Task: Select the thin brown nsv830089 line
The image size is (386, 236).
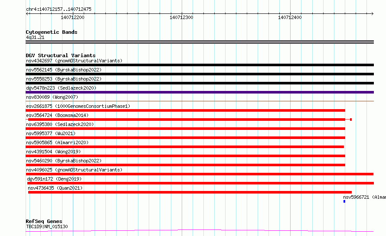Action: coord(200,101)
